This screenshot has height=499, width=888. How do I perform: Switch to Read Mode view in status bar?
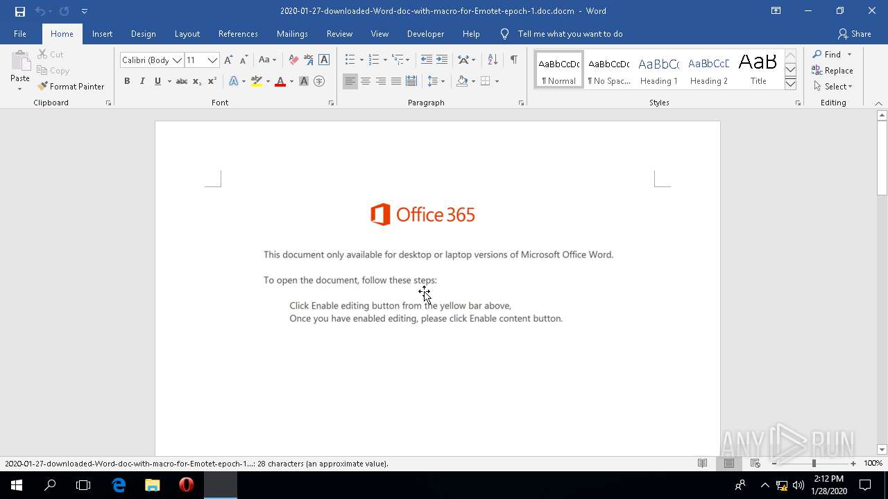703,464
